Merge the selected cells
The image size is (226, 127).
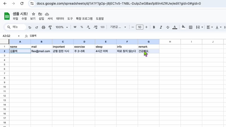(198, 27)
